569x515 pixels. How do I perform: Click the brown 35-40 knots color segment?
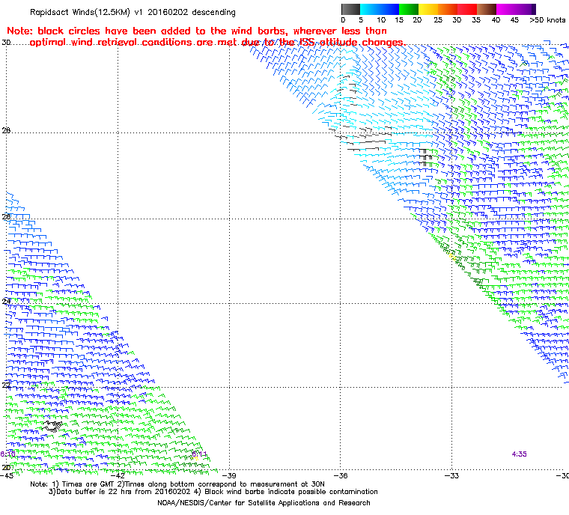tap(487, 9)
